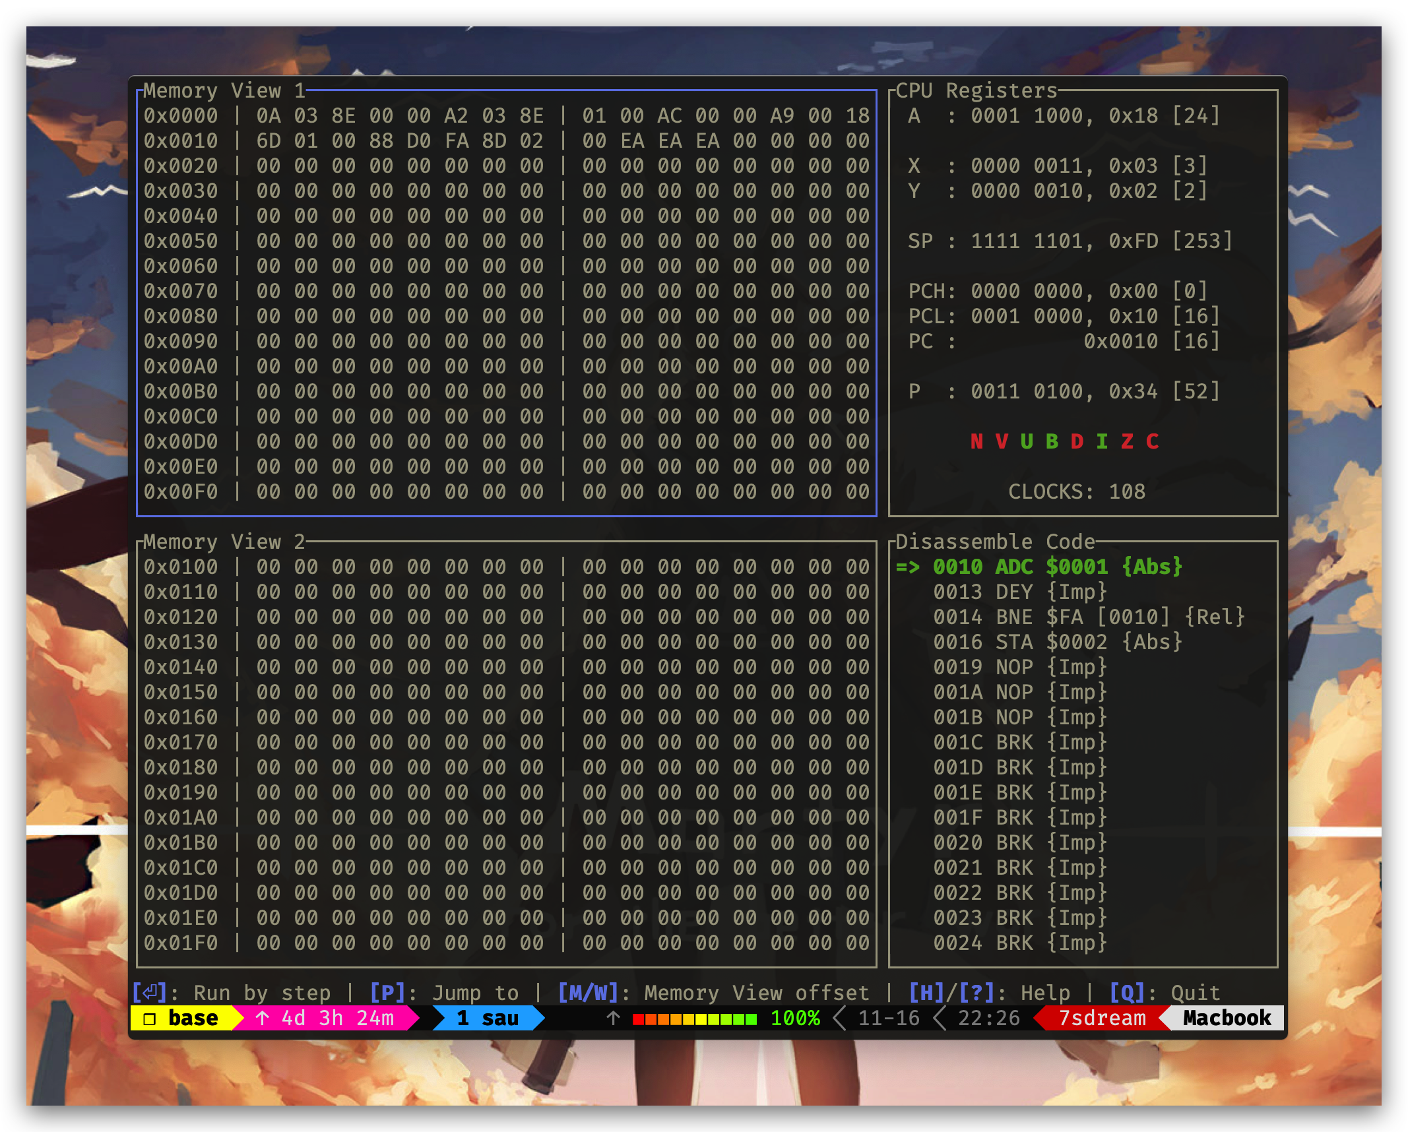Click the Z zero flag indicator

(1127, 441)
